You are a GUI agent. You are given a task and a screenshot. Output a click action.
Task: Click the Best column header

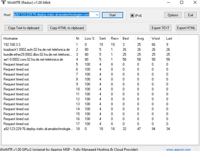tap(128, 38)
